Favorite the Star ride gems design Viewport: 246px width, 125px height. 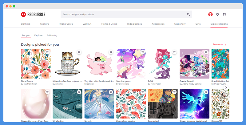(143, 52)
